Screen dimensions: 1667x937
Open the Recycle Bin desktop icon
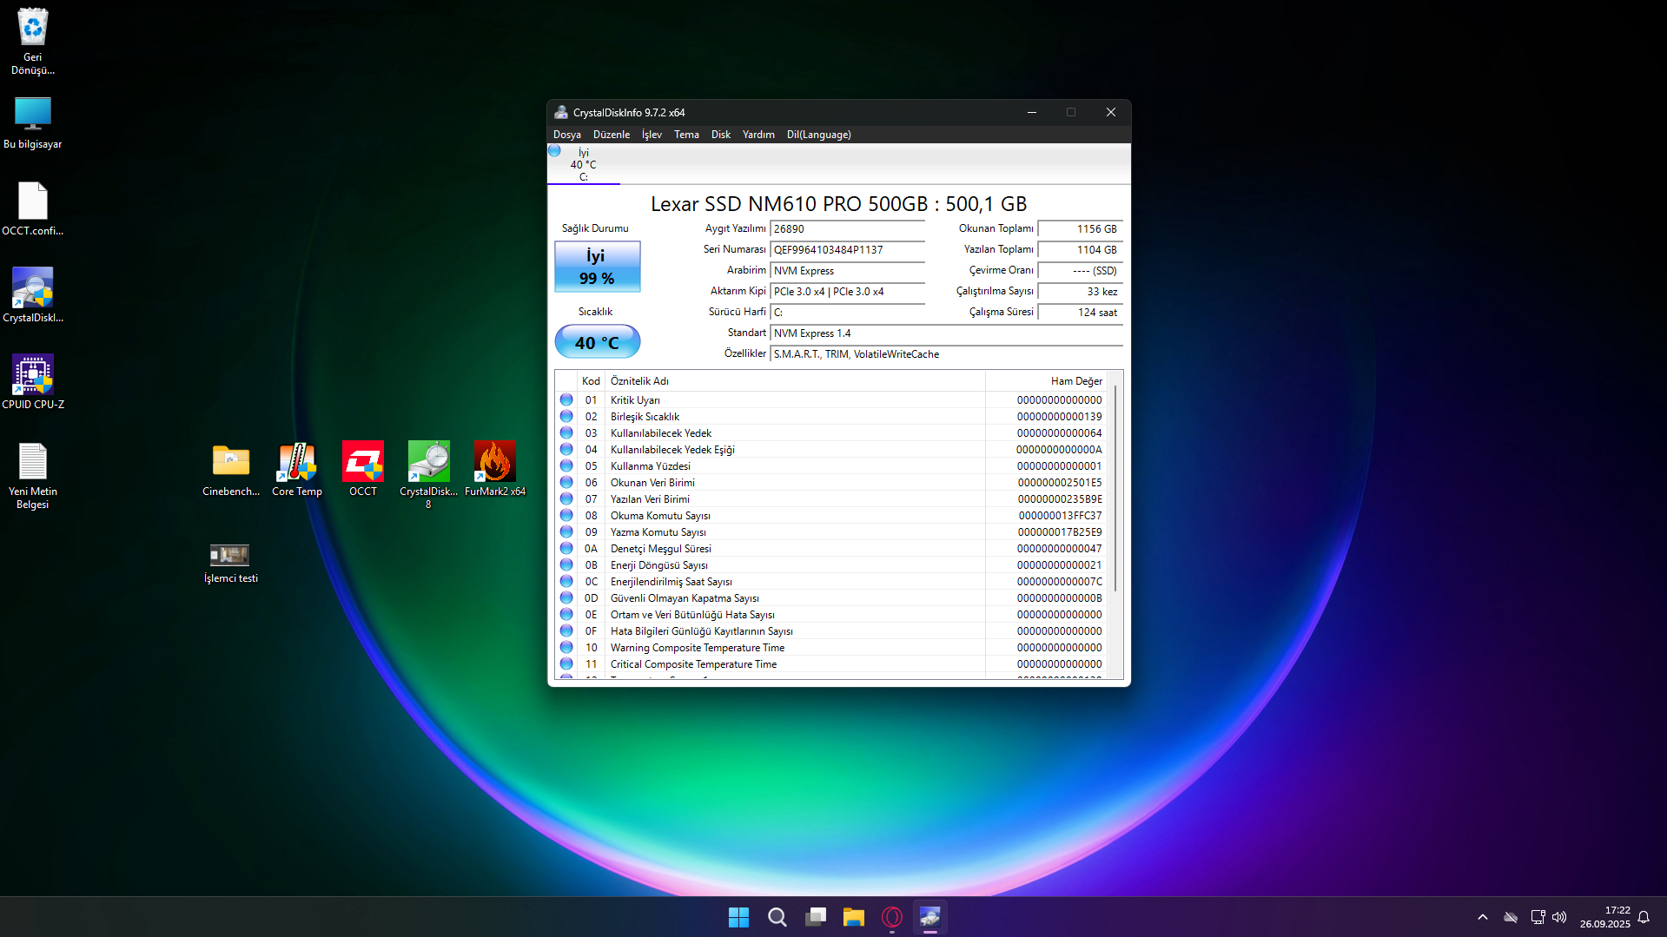click(33, 41)
